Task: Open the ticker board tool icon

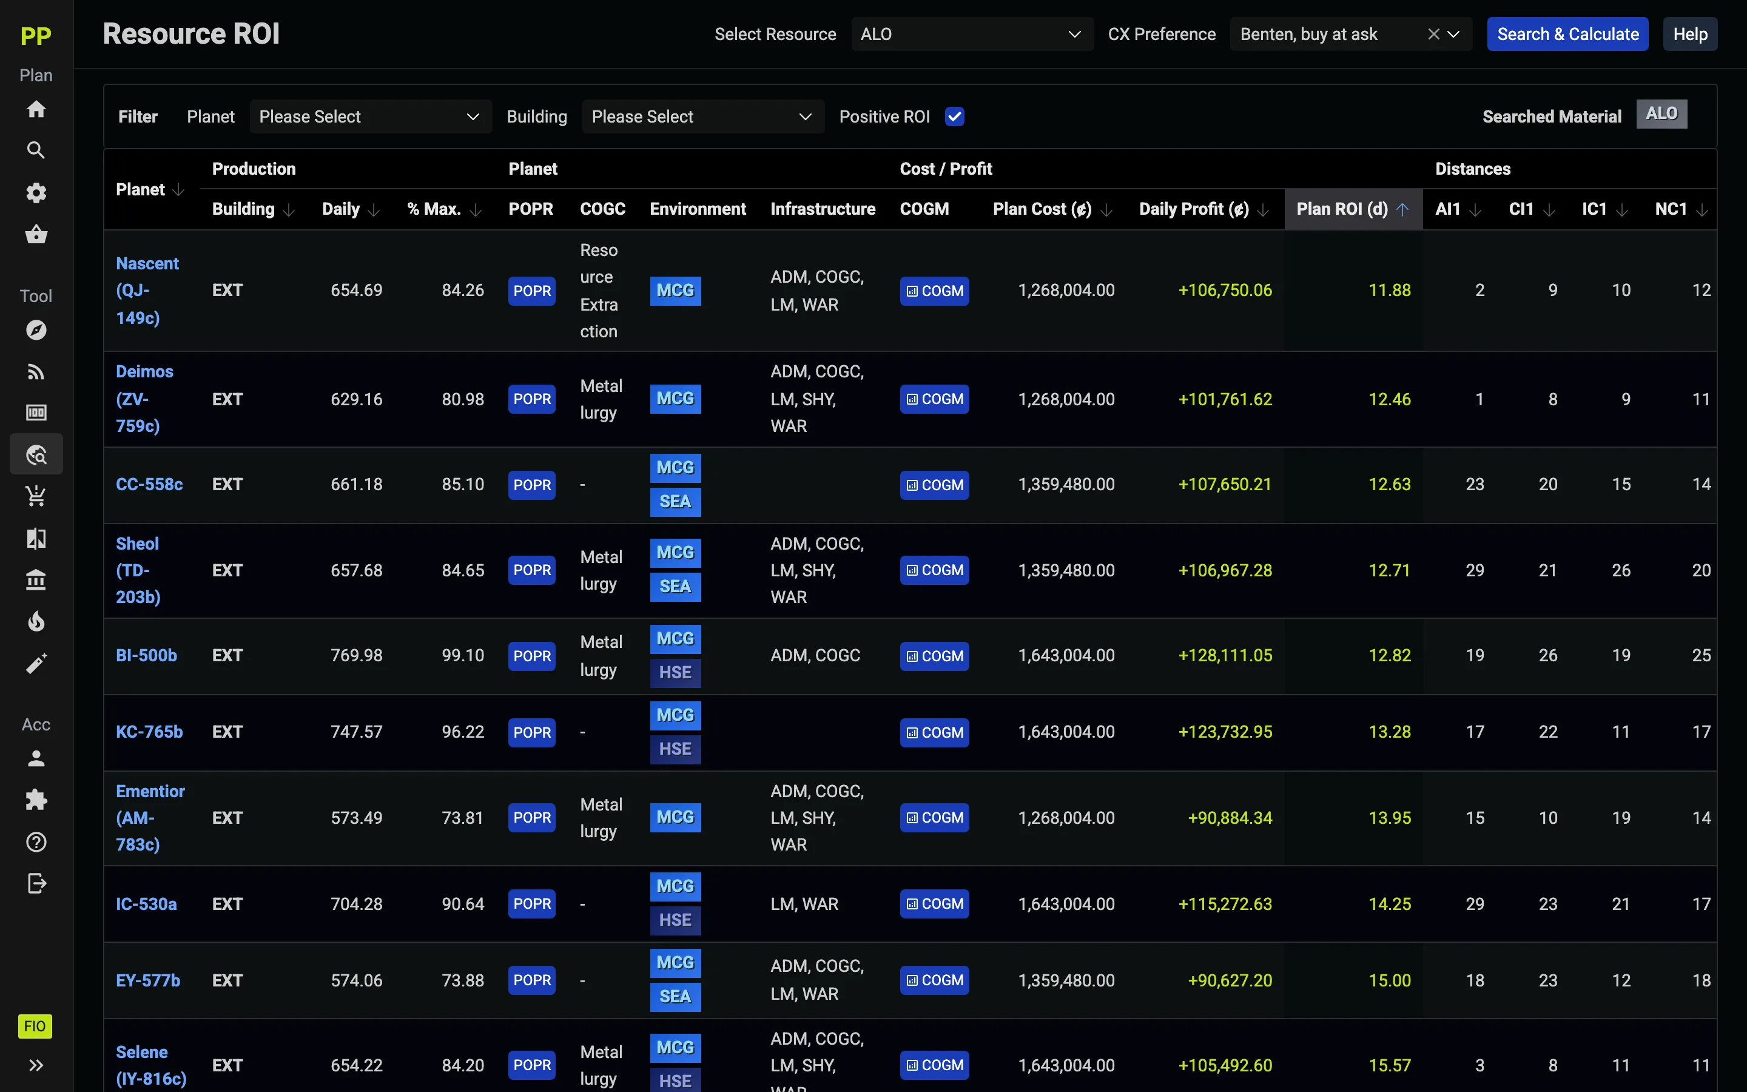Action: (x=36, y=413)
